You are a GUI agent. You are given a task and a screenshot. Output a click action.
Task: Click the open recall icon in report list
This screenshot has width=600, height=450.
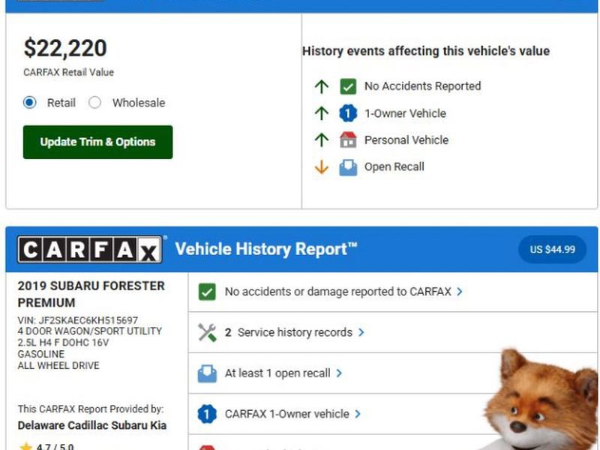pyautogui.click(x=207, y=373)
